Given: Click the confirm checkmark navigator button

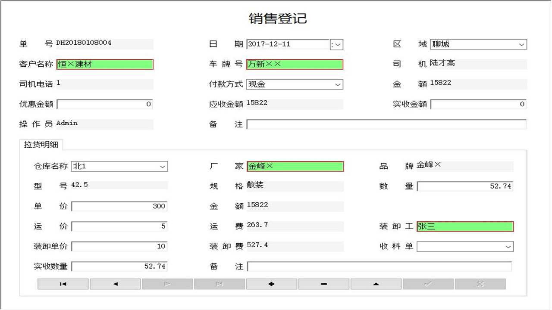Looking at the screenshot, I should click(428, 284).
